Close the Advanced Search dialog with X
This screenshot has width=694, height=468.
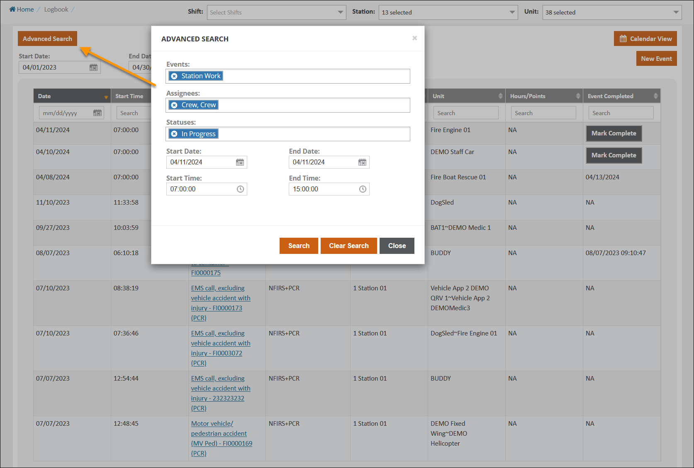[414, 38]
